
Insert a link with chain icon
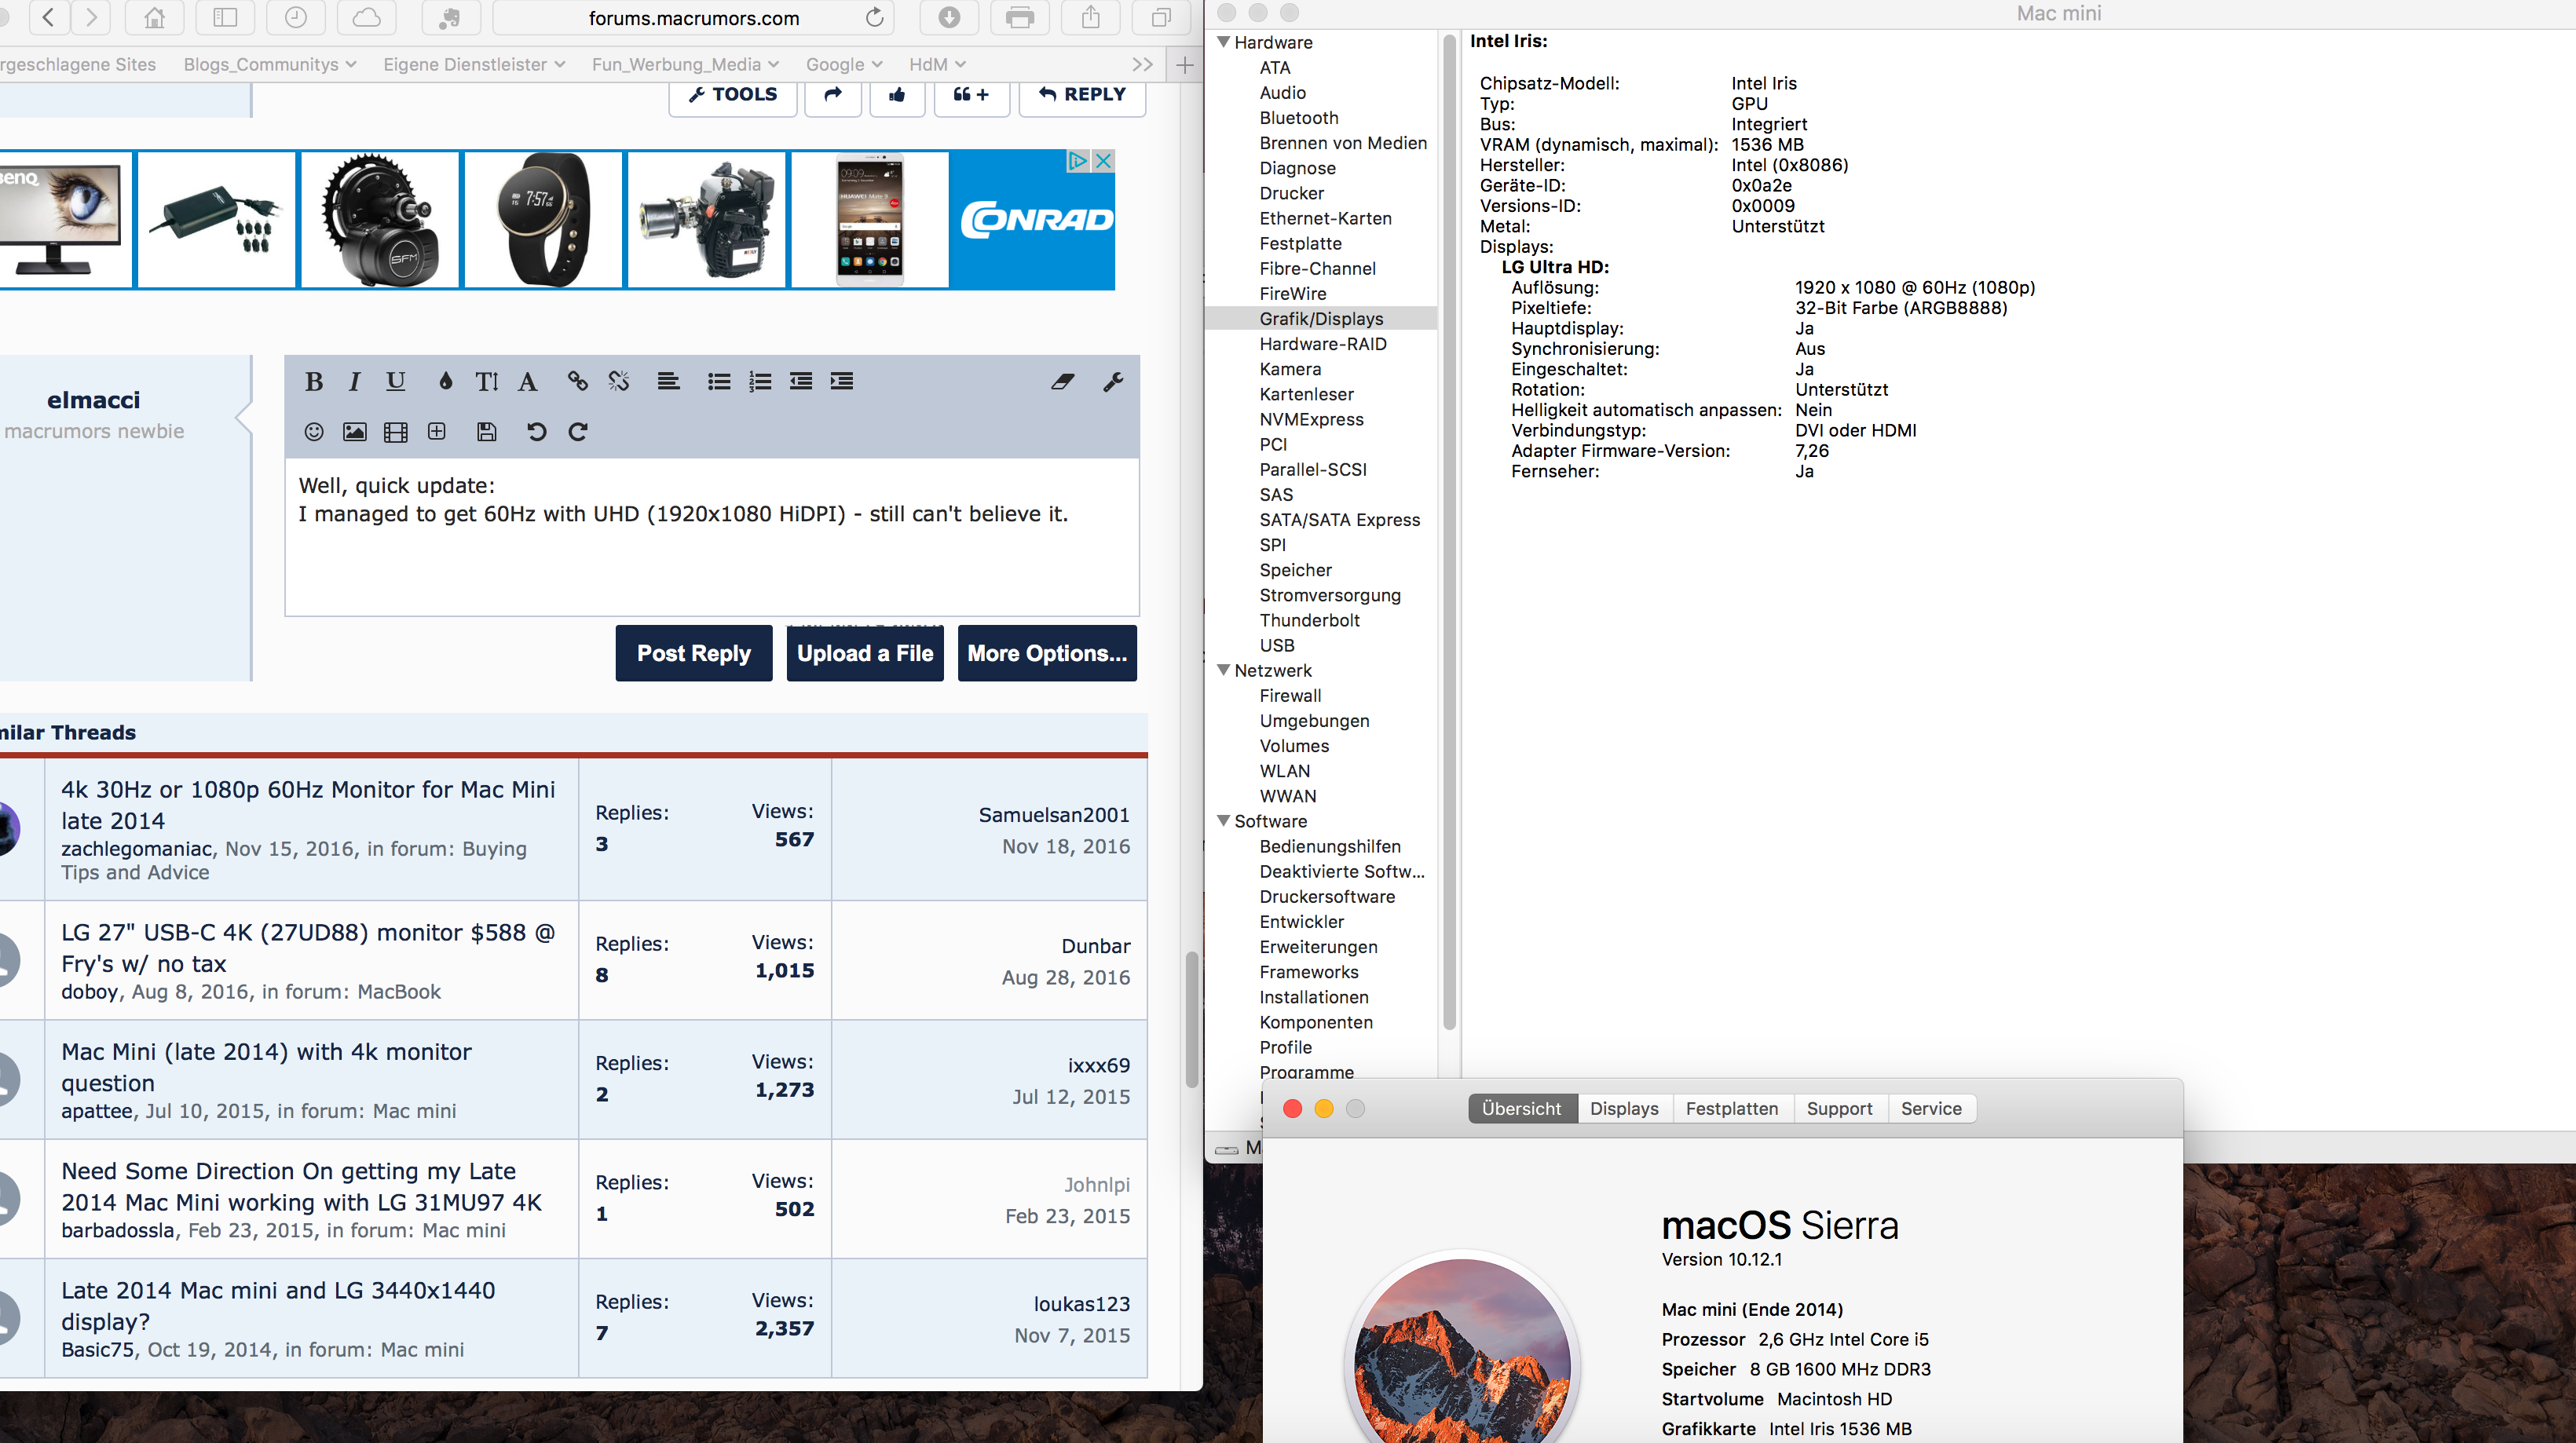click(577, 381)
